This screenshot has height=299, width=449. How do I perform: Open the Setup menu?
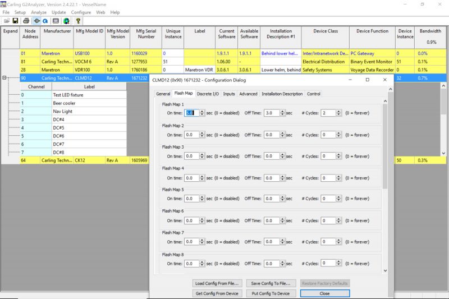pyautogui.click(x=20, y=12)
